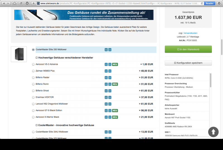Image resolution: width=223 pixels, height=150 pixels.
Task: Select the Bitfenix Ghost radio button
Action: pyautogui.click(x=33, y=91)
